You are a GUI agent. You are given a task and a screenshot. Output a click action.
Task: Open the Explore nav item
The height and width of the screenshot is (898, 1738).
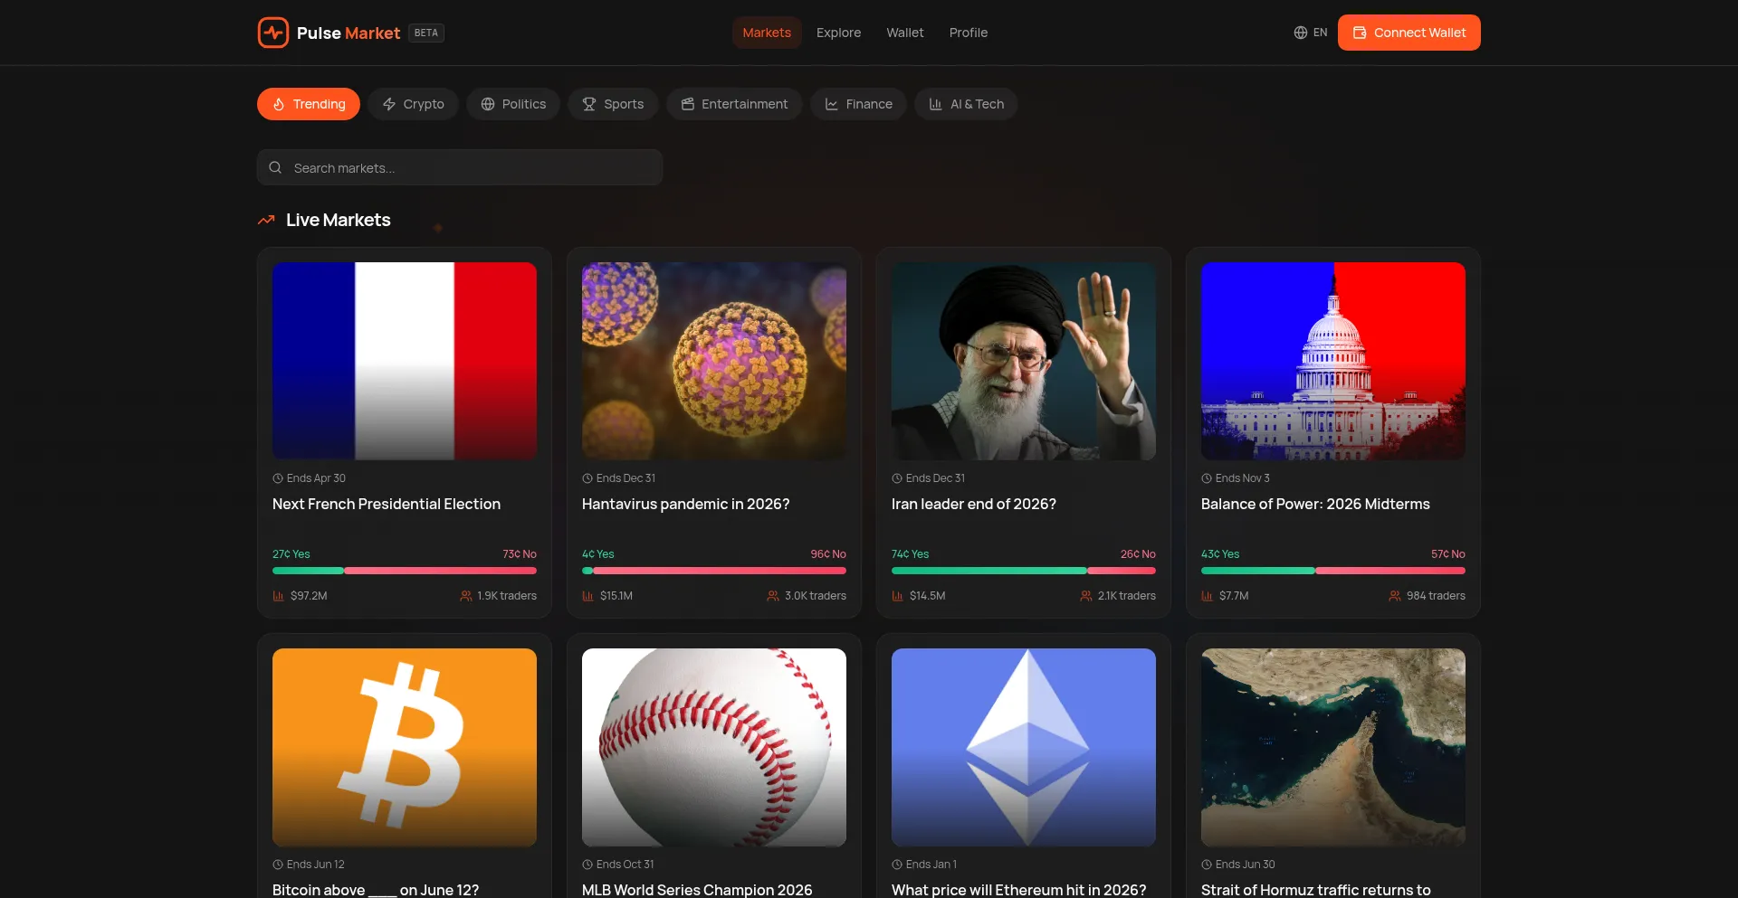(838, 33)
